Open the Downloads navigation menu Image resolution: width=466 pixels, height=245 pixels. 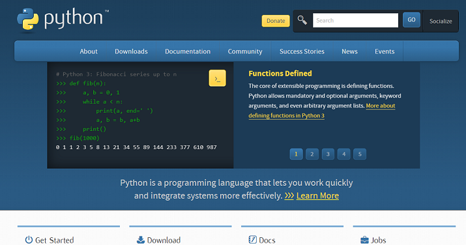point(131,51)
